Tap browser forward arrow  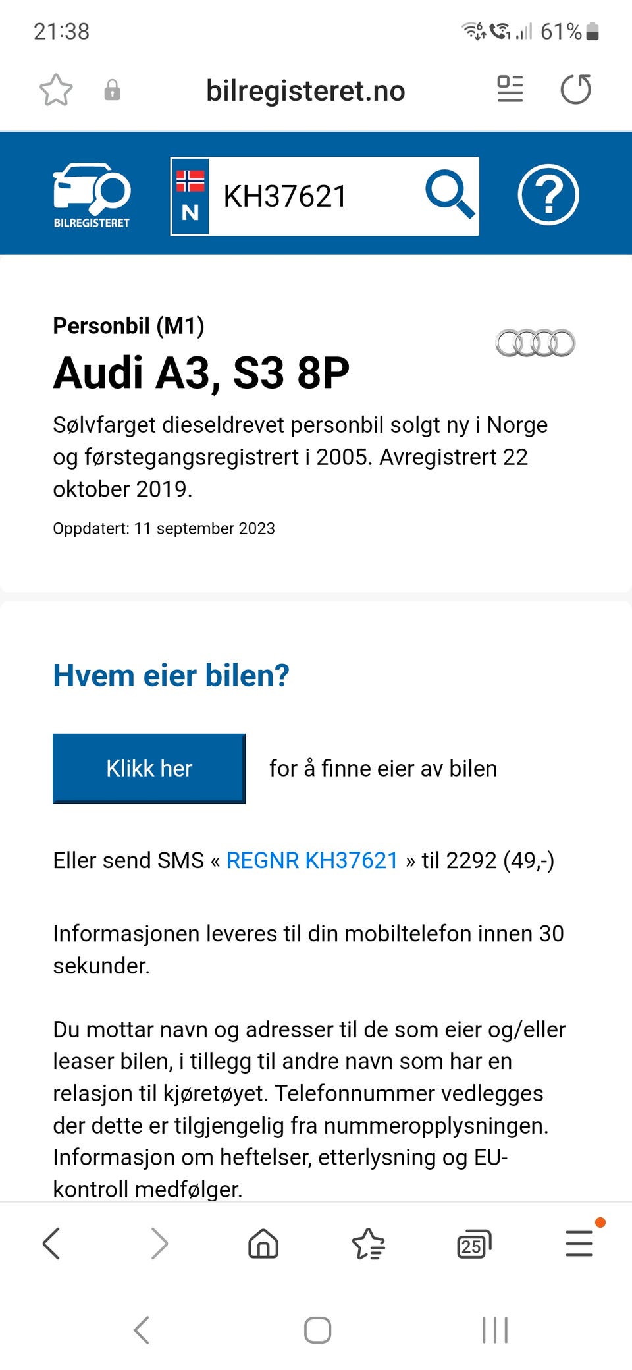tap(159, 1244)
